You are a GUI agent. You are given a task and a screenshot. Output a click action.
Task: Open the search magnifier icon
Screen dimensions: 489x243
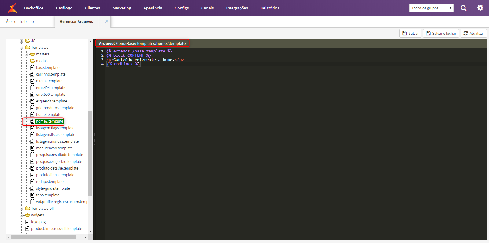tap(463, 8)
